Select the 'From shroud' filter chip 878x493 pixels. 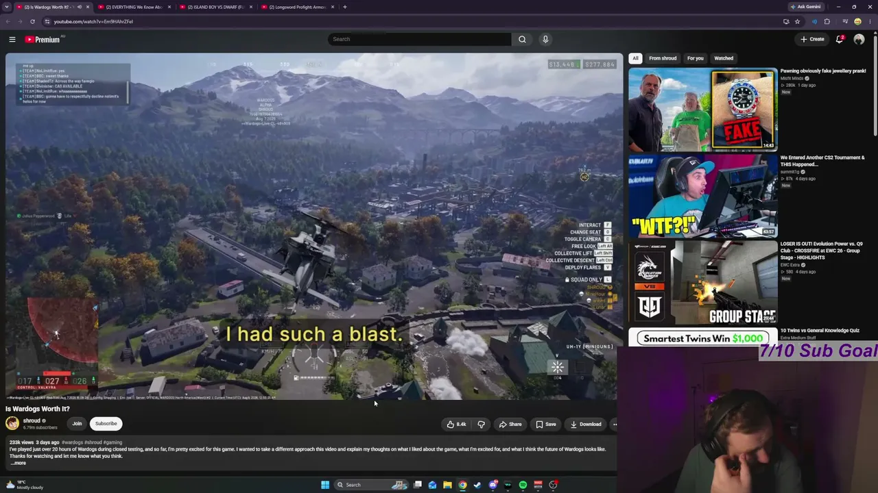click(x=663, y=58)
